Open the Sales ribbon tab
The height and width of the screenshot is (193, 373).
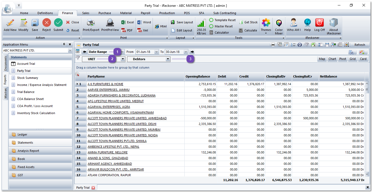click(86, 13)
